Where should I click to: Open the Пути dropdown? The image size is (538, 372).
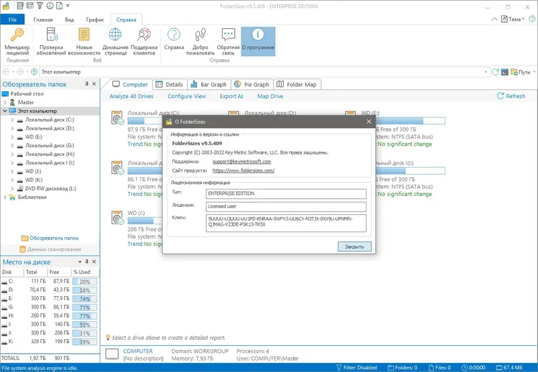tap(523, 72)
